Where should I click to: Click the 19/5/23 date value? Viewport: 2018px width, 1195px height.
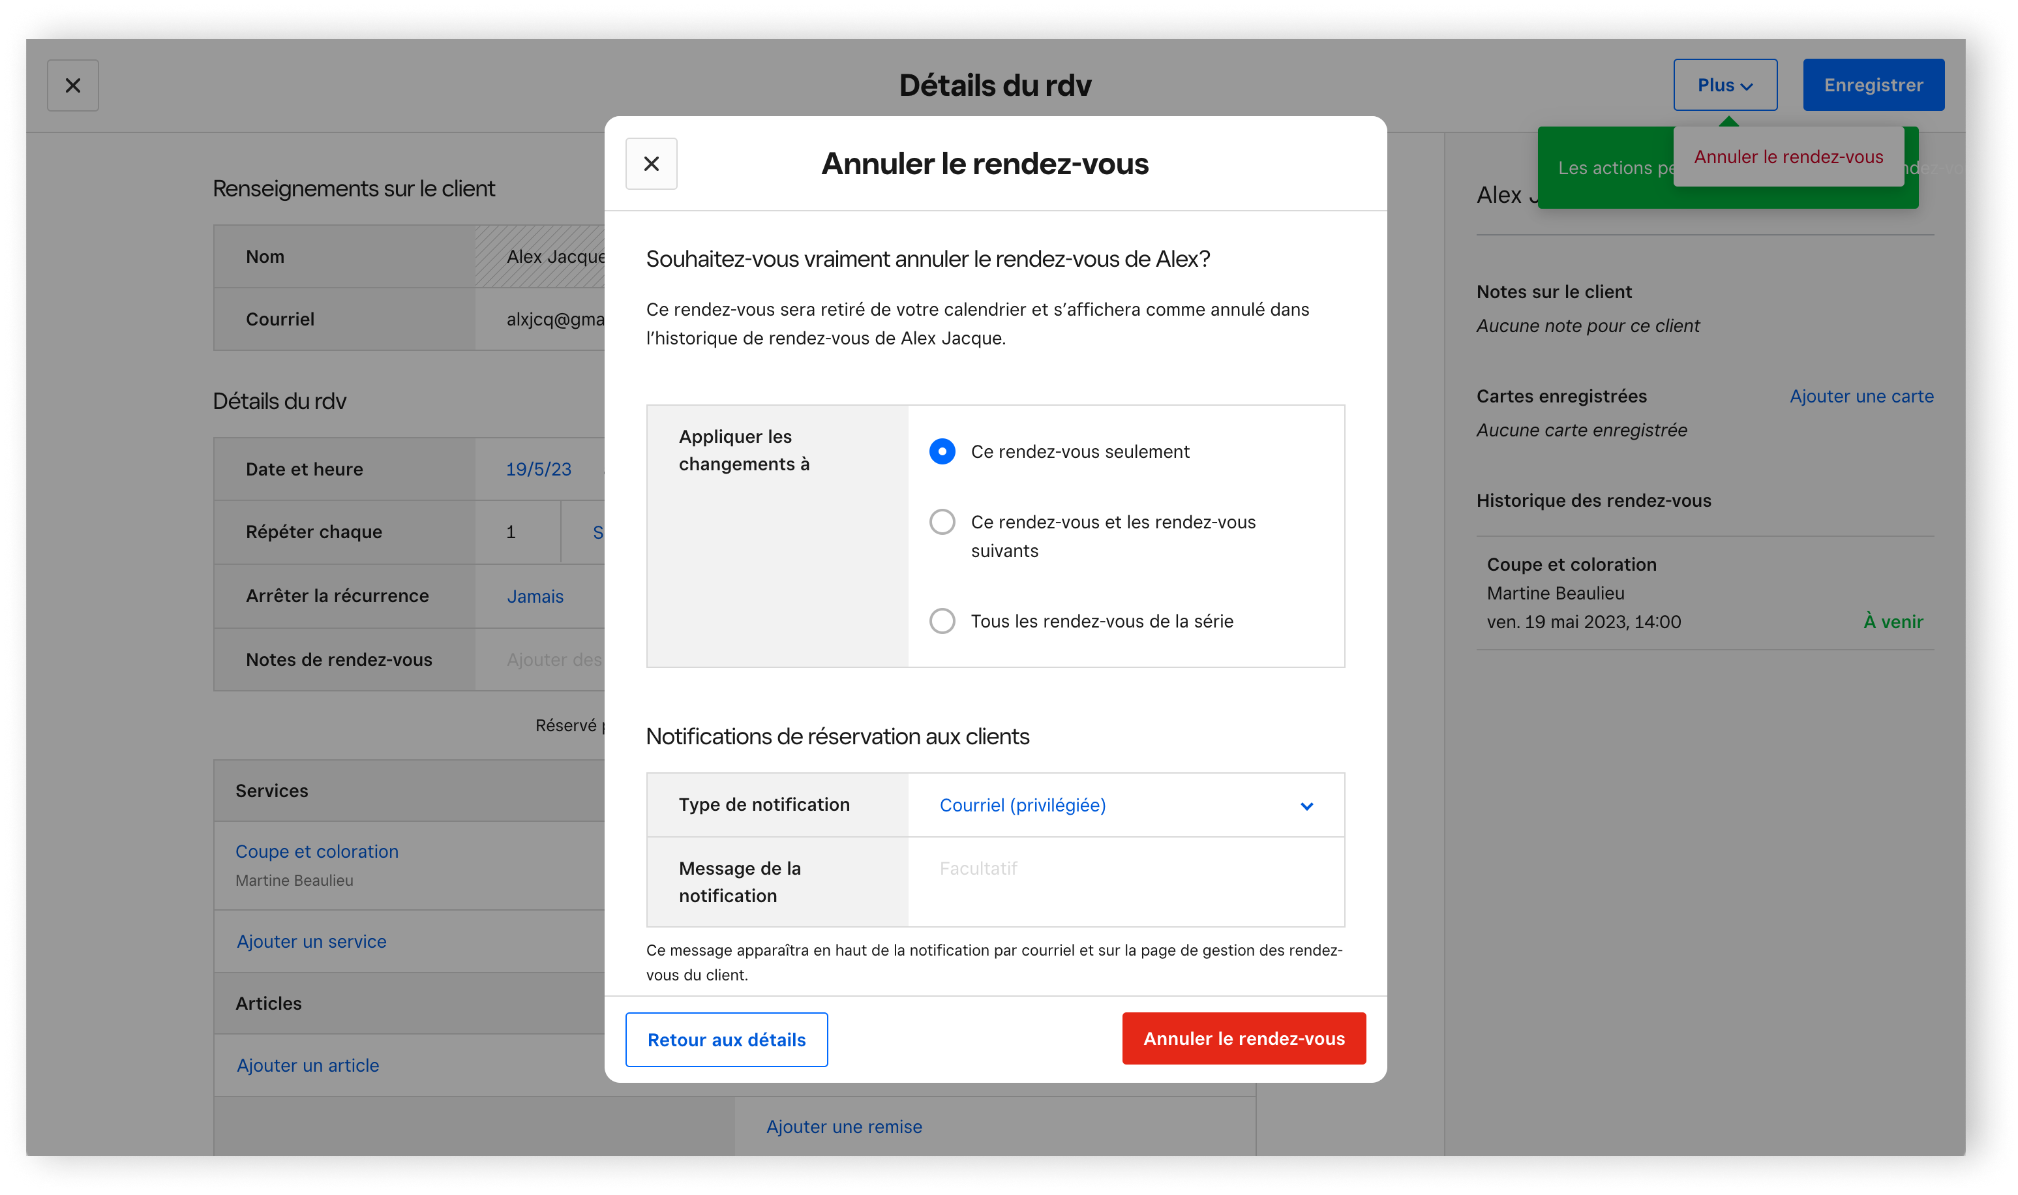coord(539,470)
